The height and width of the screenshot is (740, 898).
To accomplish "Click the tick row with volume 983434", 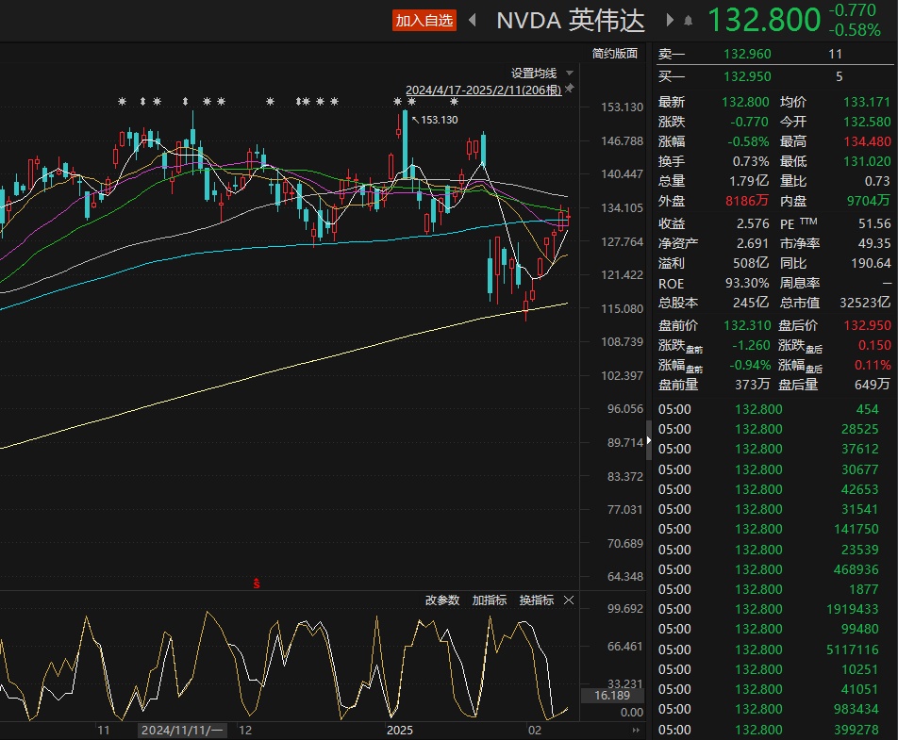I will click(768, 709).
